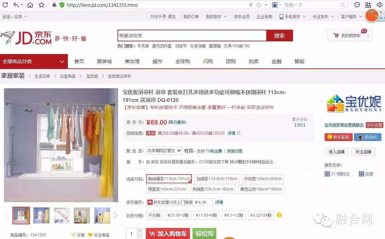Click the red 搜索 search button

point(279,35)
